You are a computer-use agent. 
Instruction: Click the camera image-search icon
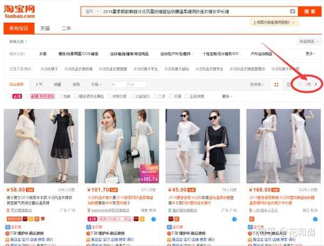coord(292,11)
